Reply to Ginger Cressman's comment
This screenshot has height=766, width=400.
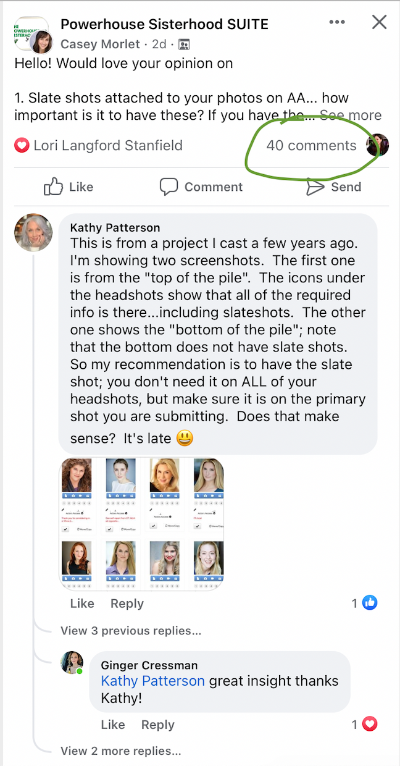click(x=158, y=725)
